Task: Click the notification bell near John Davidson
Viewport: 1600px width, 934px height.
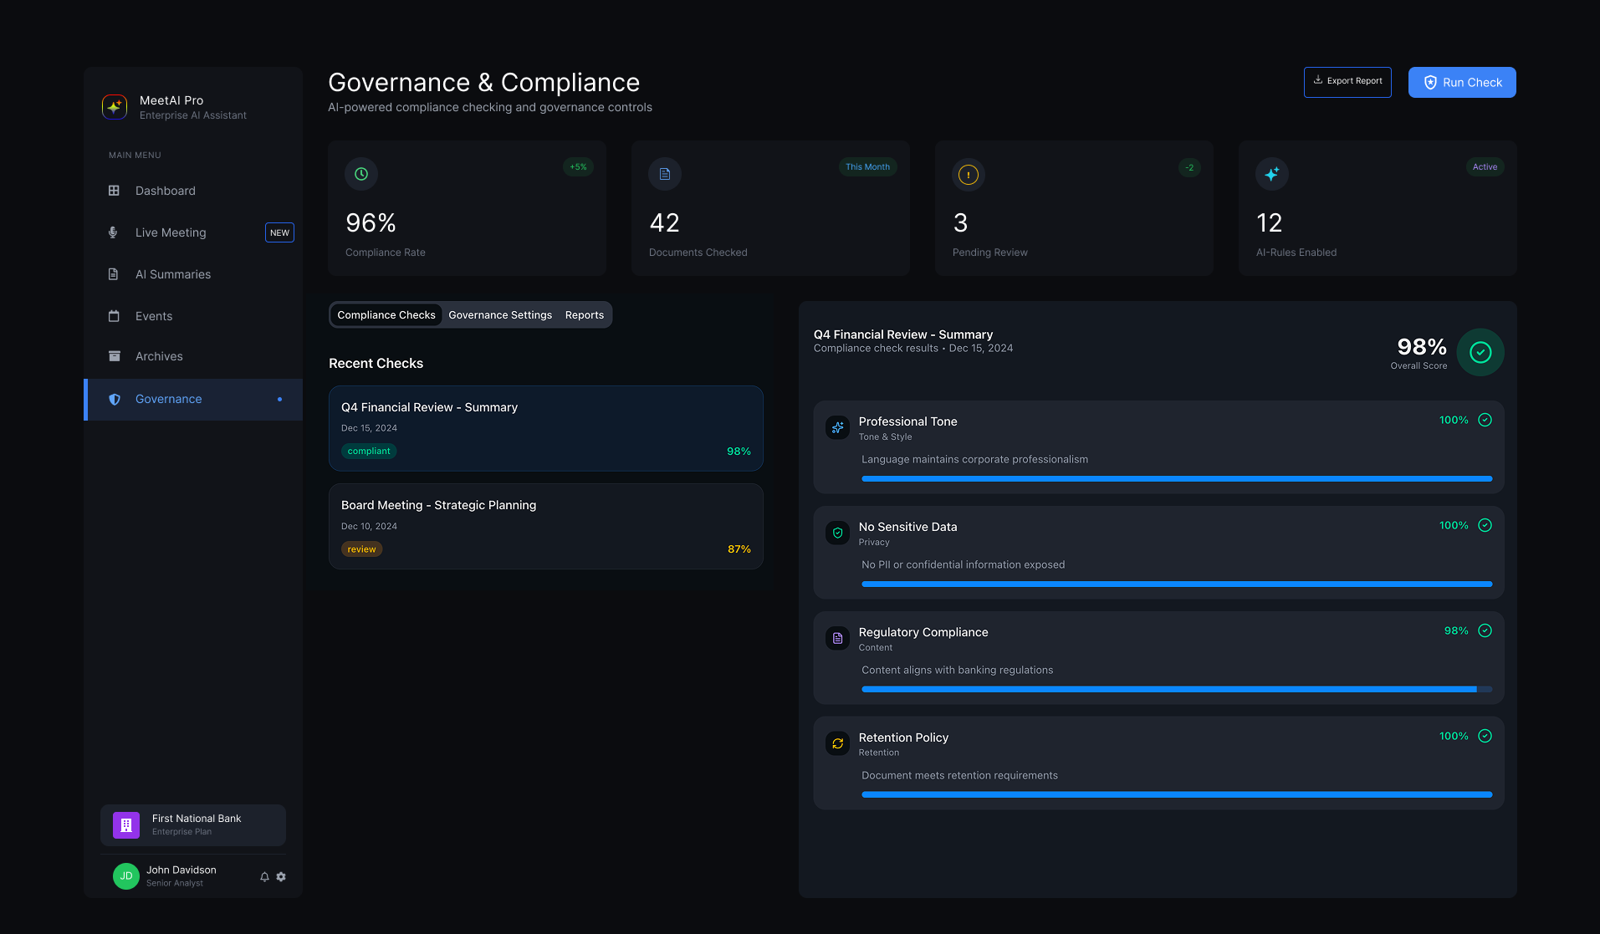Action: click(264, 876)
